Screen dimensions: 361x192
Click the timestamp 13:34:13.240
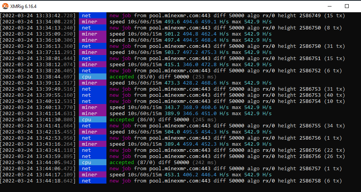[38, 28]
